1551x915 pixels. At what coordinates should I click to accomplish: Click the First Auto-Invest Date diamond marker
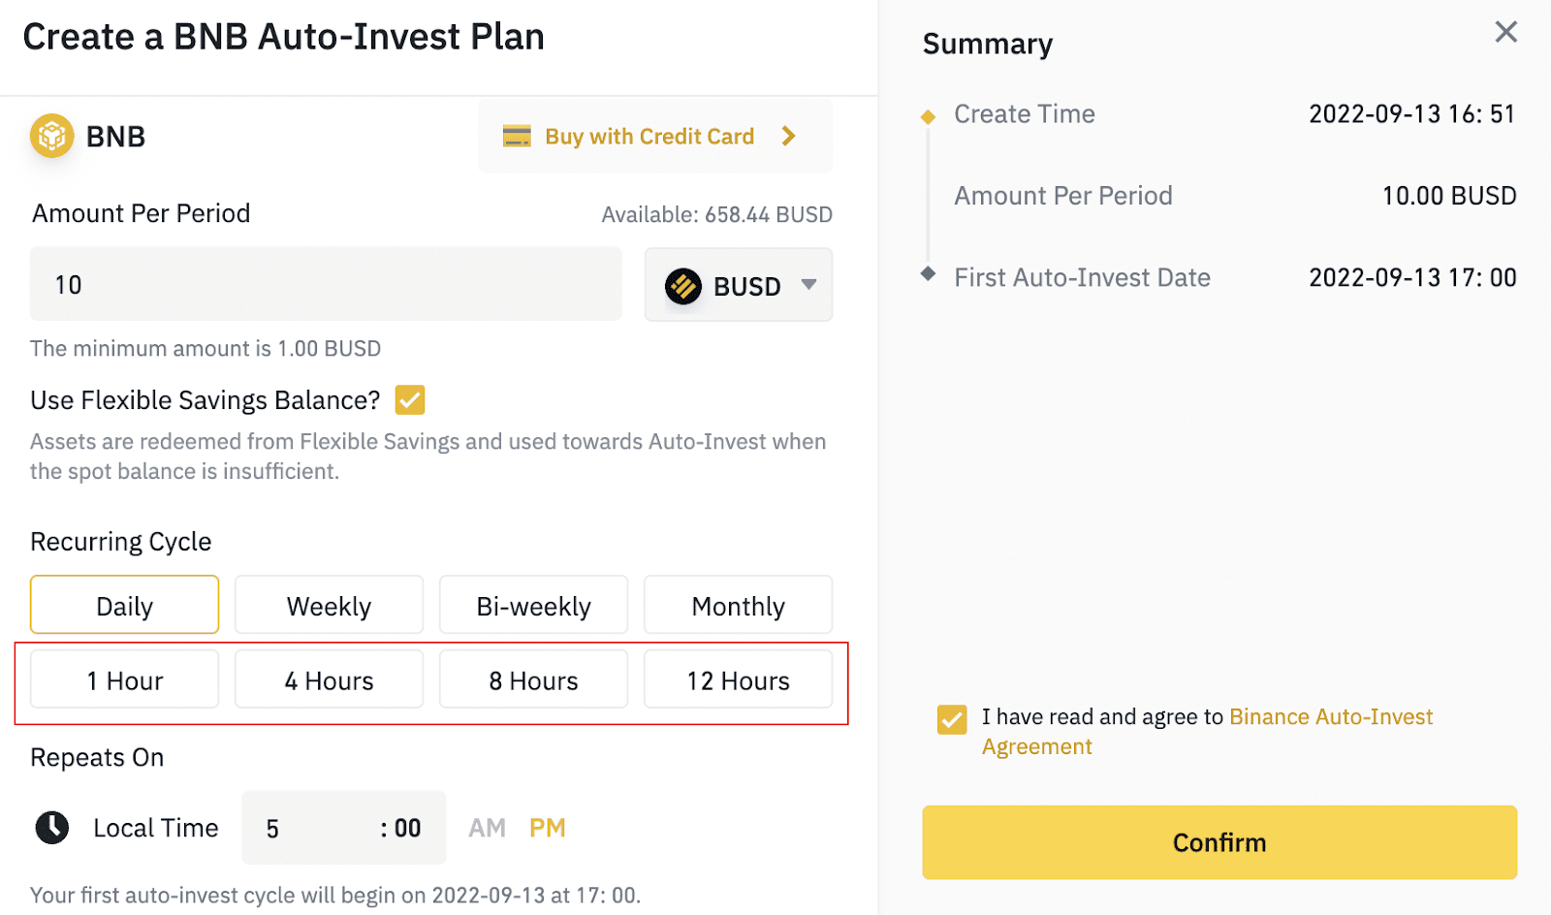pos(928,274)
